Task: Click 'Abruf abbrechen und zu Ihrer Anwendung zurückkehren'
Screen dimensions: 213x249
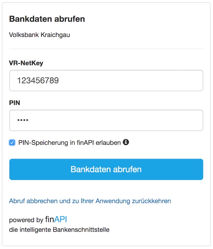Action: click(90, 201)
